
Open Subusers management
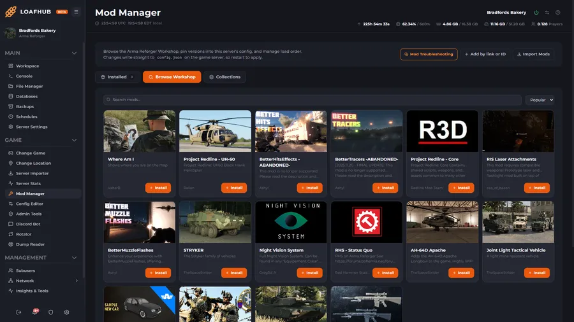[x=43, y=270]
